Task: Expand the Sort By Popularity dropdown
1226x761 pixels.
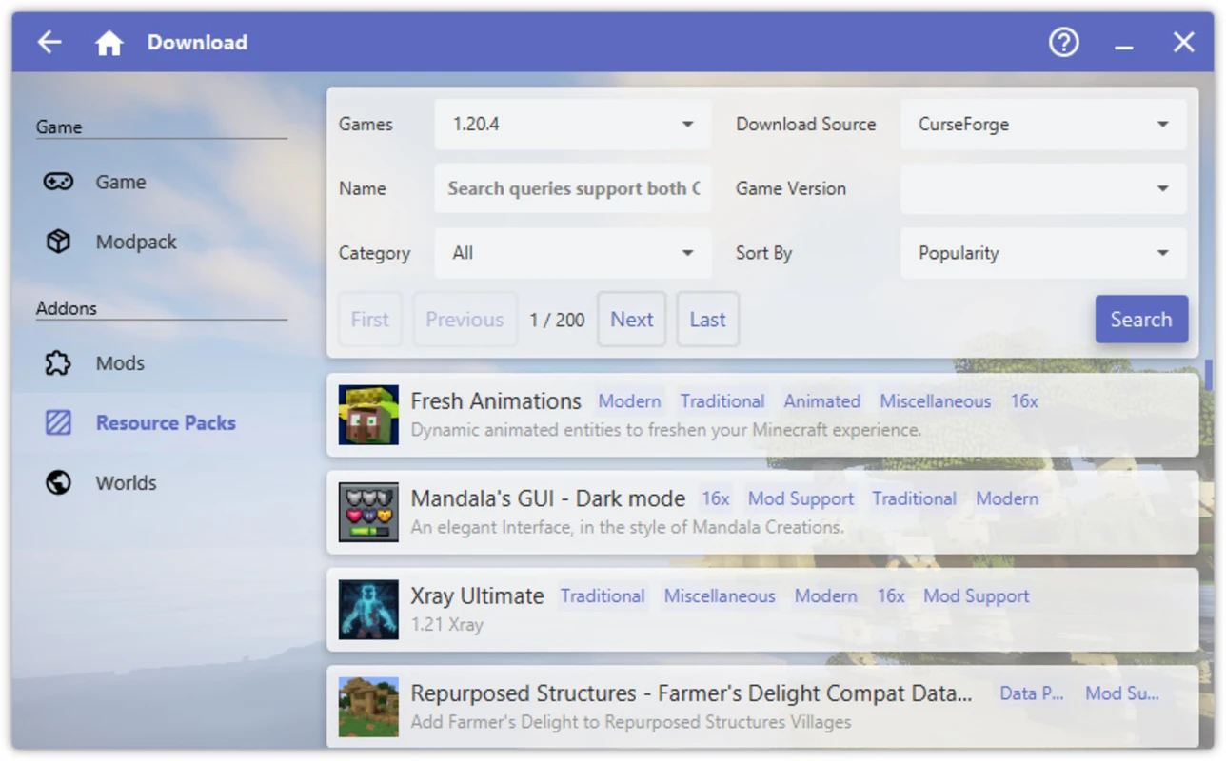Action: pos(1043,253)
